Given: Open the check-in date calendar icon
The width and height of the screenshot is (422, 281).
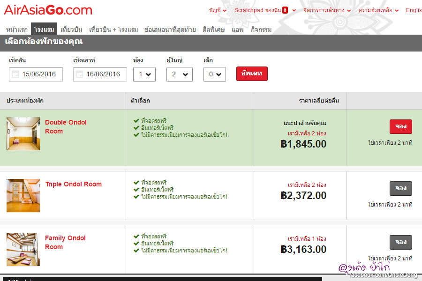Looking at the screenshot, I should (15, 74).
